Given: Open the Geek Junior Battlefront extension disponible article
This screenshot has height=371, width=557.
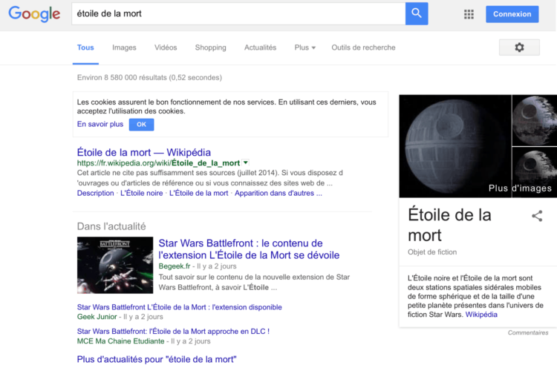Looking at the screenshot, I should [180, 307].
